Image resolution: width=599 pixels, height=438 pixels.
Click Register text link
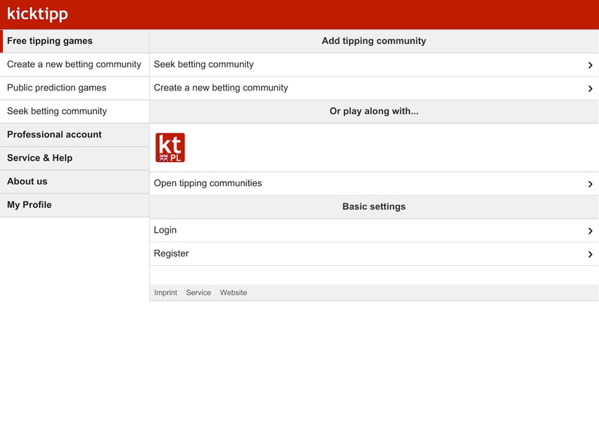(171, 253)
